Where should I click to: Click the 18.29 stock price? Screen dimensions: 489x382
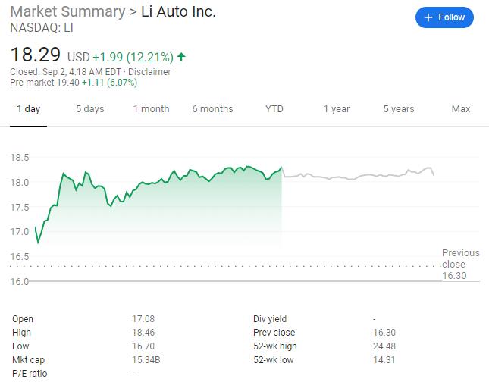[36, 55]
